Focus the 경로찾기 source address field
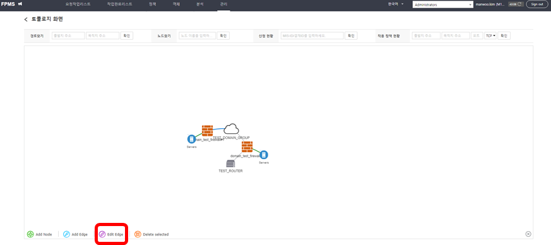The height and width of the screenshot is (245, 551). coord(68,35)
